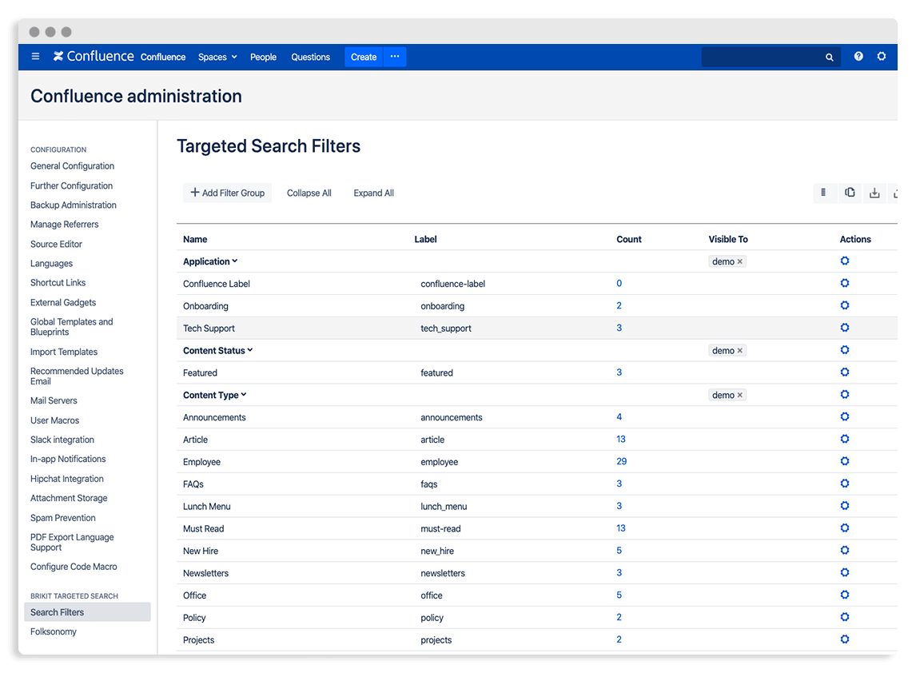Open General Configuration in sidebar

[73, 166]
